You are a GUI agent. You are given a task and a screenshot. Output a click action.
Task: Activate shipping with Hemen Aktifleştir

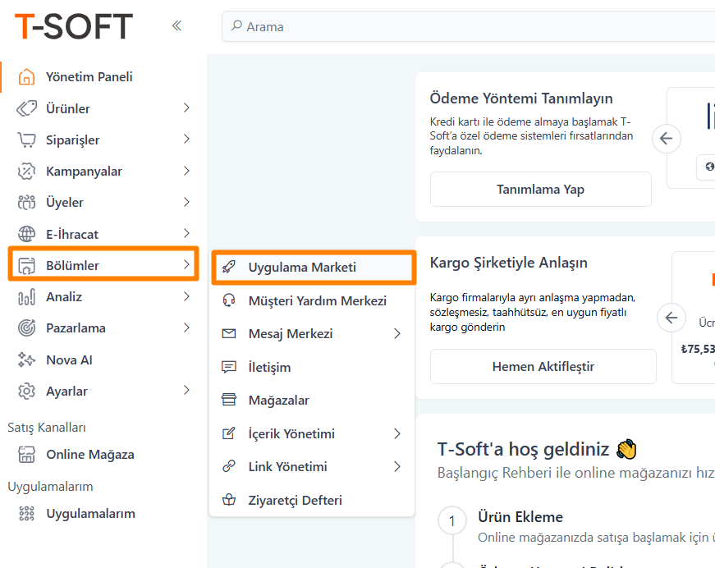click(543, 366)
